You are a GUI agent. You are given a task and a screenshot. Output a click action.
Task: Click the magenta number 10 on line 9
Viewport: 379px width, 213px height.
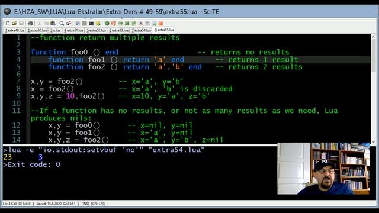pos(70,96)
